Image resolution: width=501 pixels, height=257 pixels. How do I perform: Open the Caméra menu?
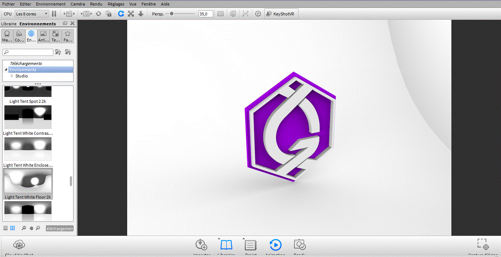[78, 4]
